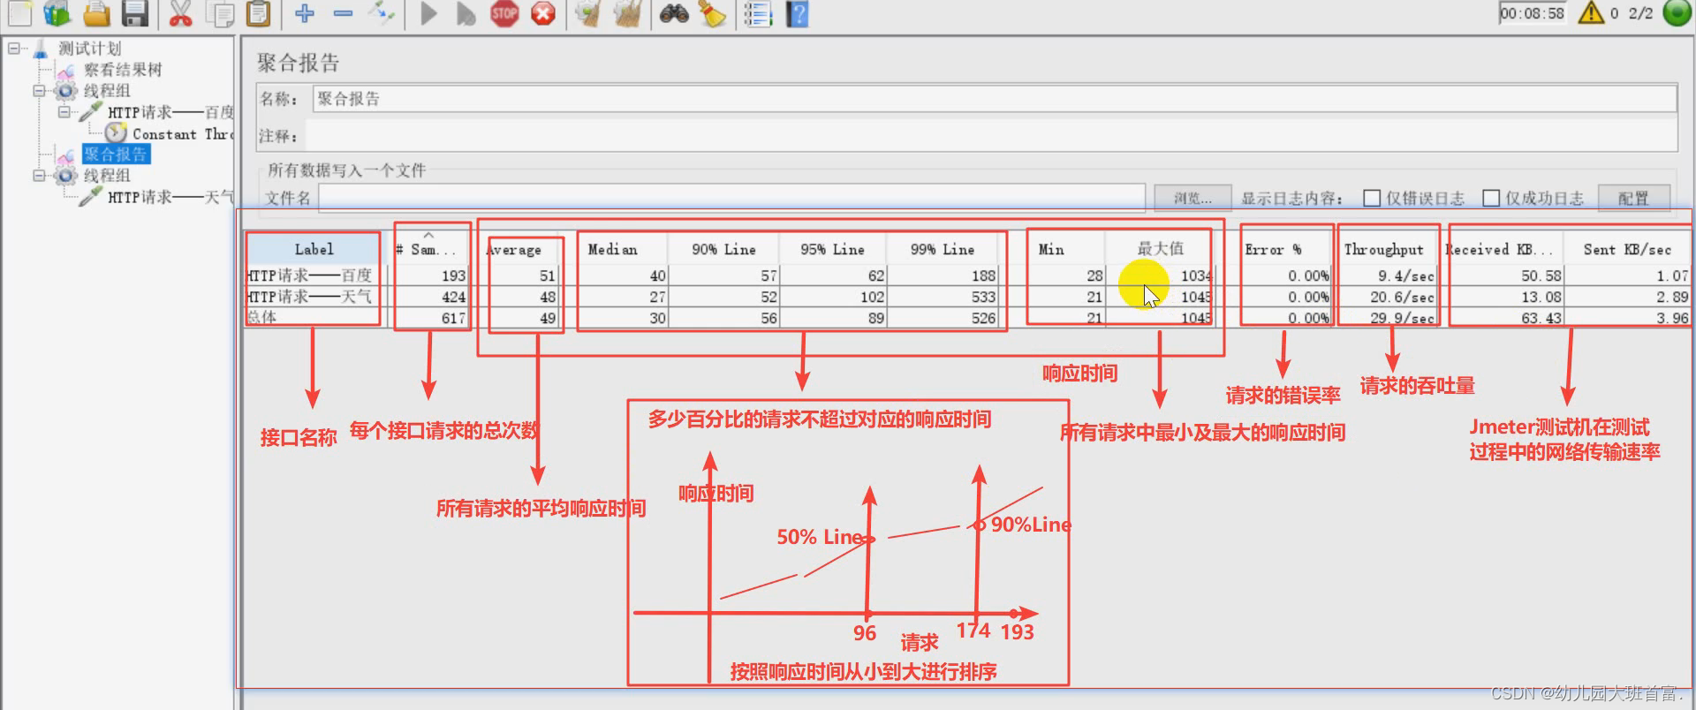Viewport: 1696px width, 710px height.
Task: Sort by the Throughput column header
Action: (1384, 249)
